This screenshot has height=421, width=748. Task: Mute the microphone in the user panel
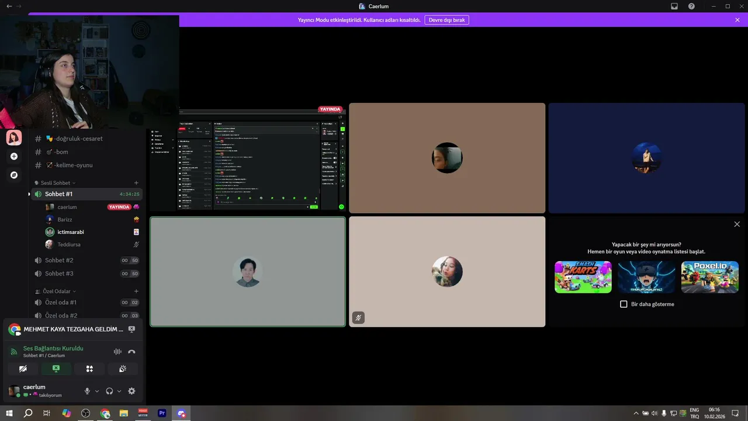click(x=87, y=391)
